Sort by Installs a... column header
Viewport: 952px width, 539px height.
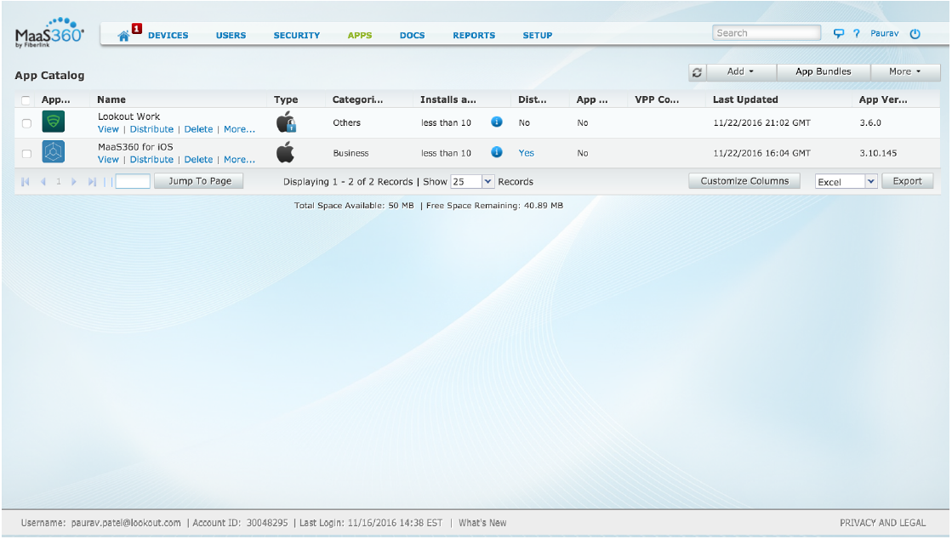point(448,99)
